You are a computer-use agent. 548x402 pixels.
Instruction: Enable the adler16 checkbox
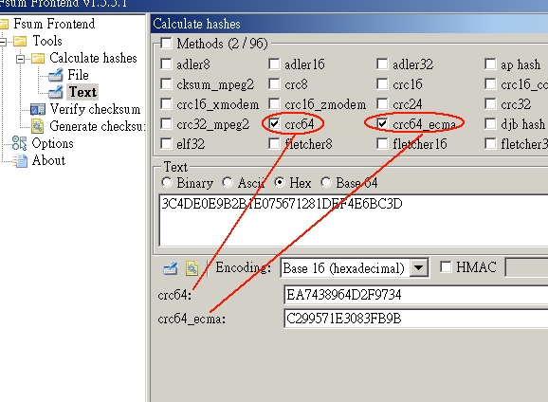[x=274, y=64]
